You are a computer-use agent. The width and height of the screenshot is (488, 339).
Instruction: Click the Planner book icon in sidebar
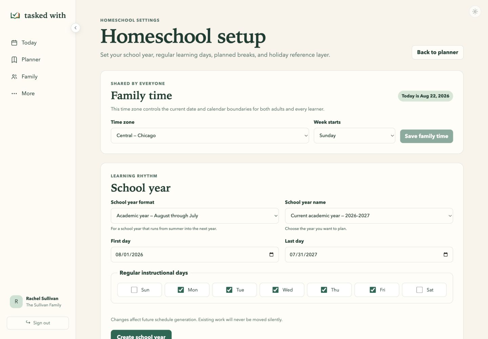pyautogui.click(x=14, y=60)
